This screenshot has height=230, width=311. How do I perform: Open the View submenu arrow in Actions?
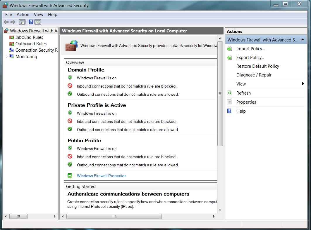pyautogui.click(x=303, y=84)
